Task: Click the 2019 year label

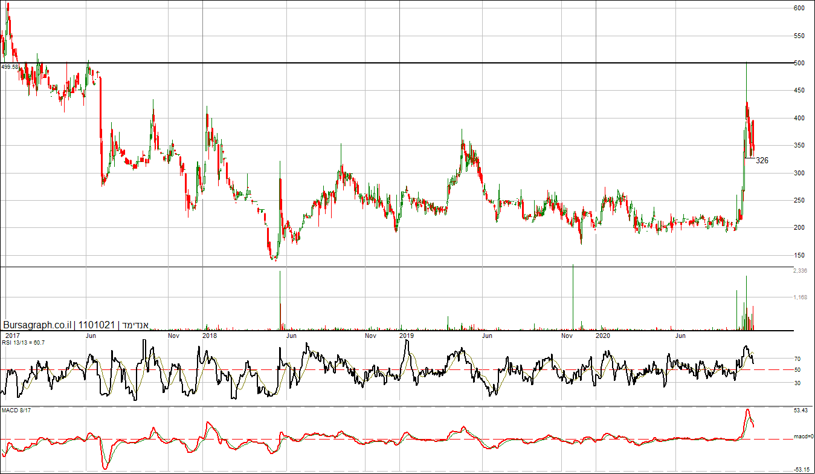Action: [x=407, y=335]
